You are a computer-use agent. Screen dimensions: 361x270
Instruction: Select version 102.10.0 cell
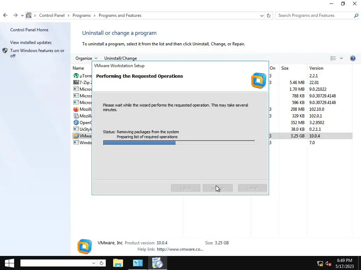click(317, 109)
